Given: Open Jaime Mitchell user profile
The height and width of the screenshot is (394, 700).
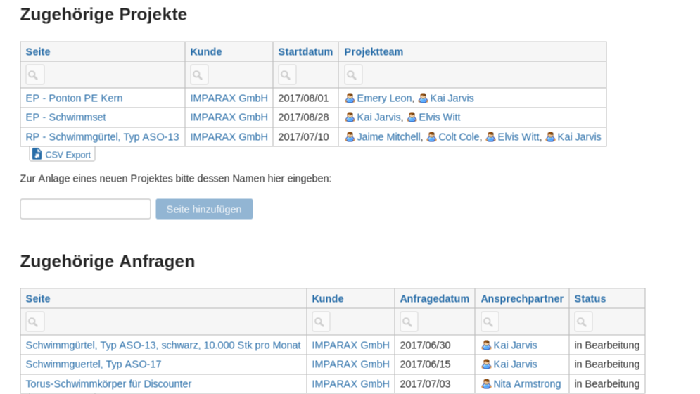Looking at the screenshot, I should point(388,137).
